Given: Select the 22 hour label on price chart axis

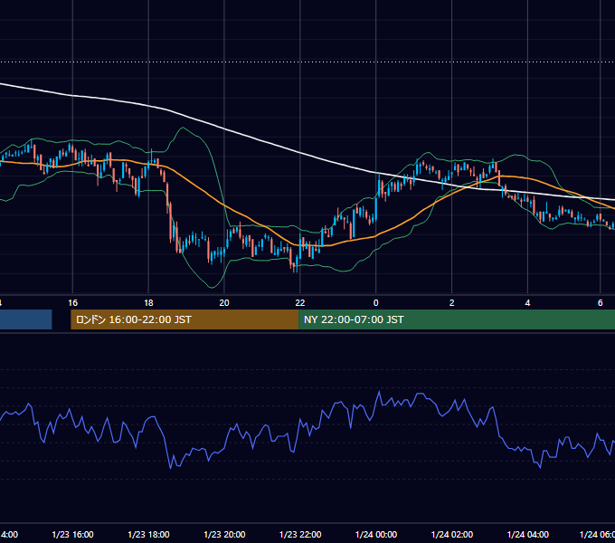Looking at the screenshot, I should pos(300,303).
